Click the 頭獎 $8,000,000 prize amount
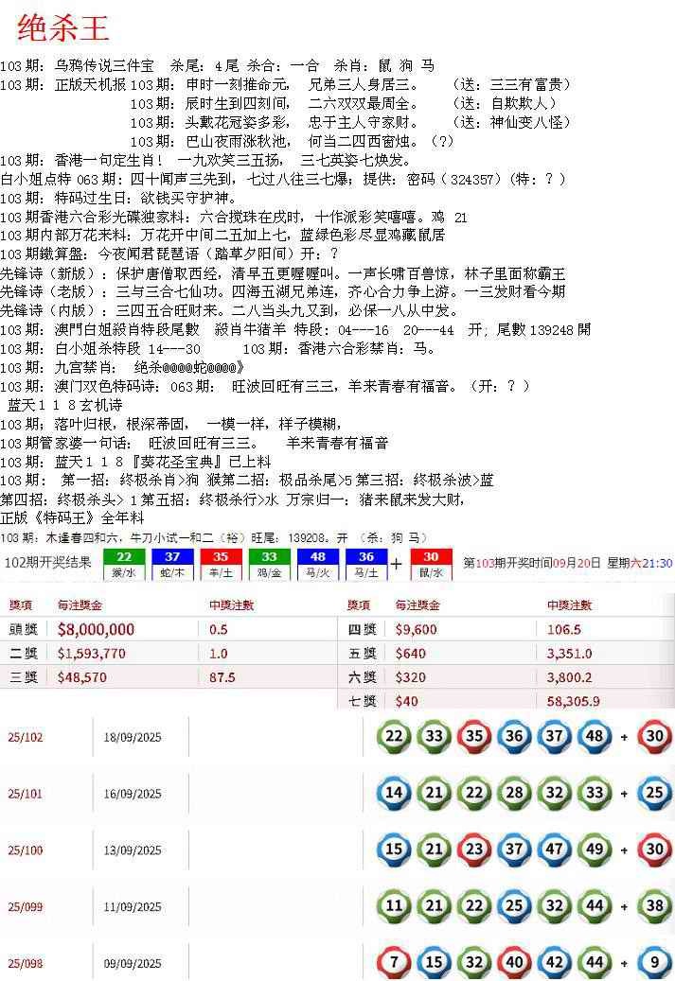Image resolution: width=675 pixels, height=981 pixels. coord(96,629)
